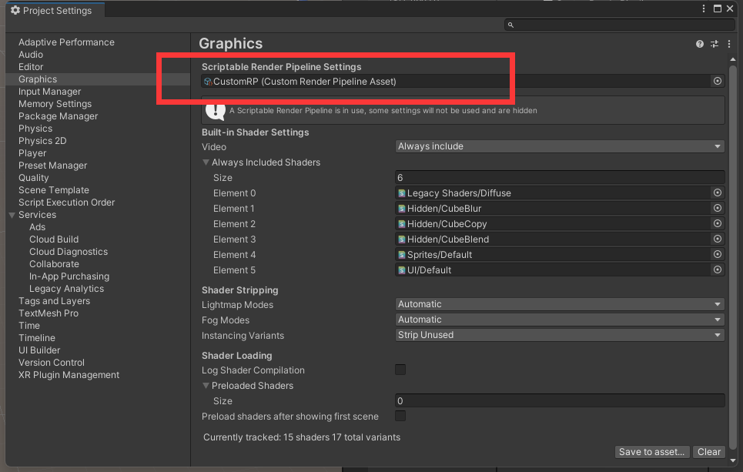Image resolution: width=743 pixels, height=472 pixels.
Task: Toggle Preload shaders after showing first scene
Action: point(400,417)
